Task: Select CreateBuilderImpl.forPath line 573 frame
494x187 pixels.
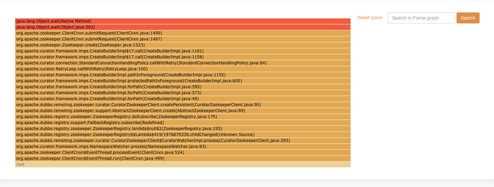Action: 183,93
